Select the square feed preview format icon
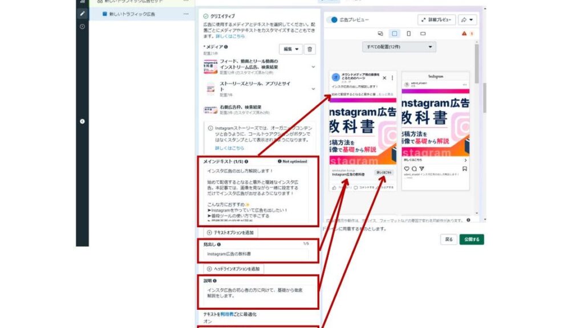The width and height of the screenshot is (584, 328). pyautogui.click(x=394, y=34)
